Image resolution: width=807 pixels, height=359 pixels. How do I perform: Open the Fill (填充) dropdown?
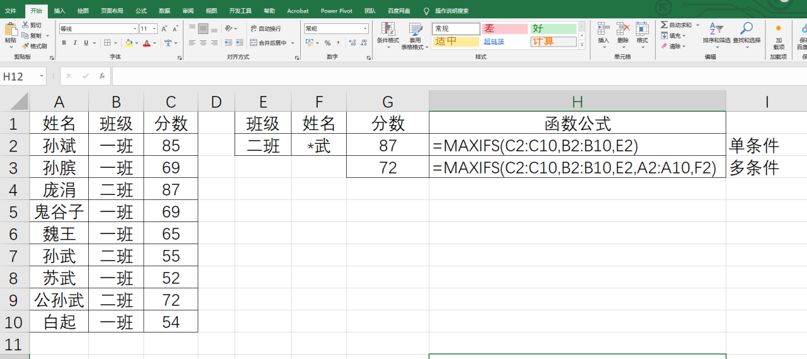[674, 35]
